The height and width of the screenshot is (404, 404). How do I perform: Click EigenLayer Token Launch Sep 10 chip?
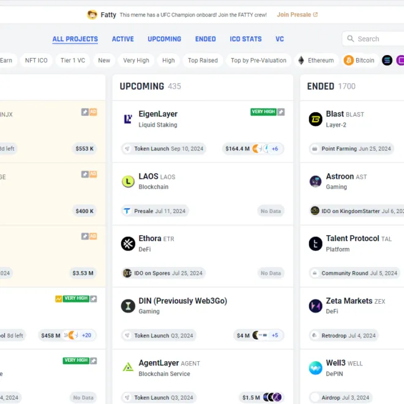pos(164,149)
